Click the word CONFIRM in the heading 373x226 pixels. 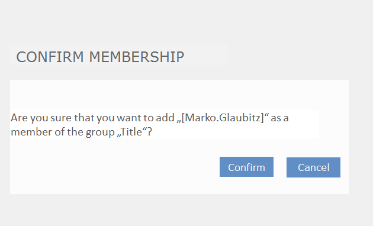click(50, 57)
